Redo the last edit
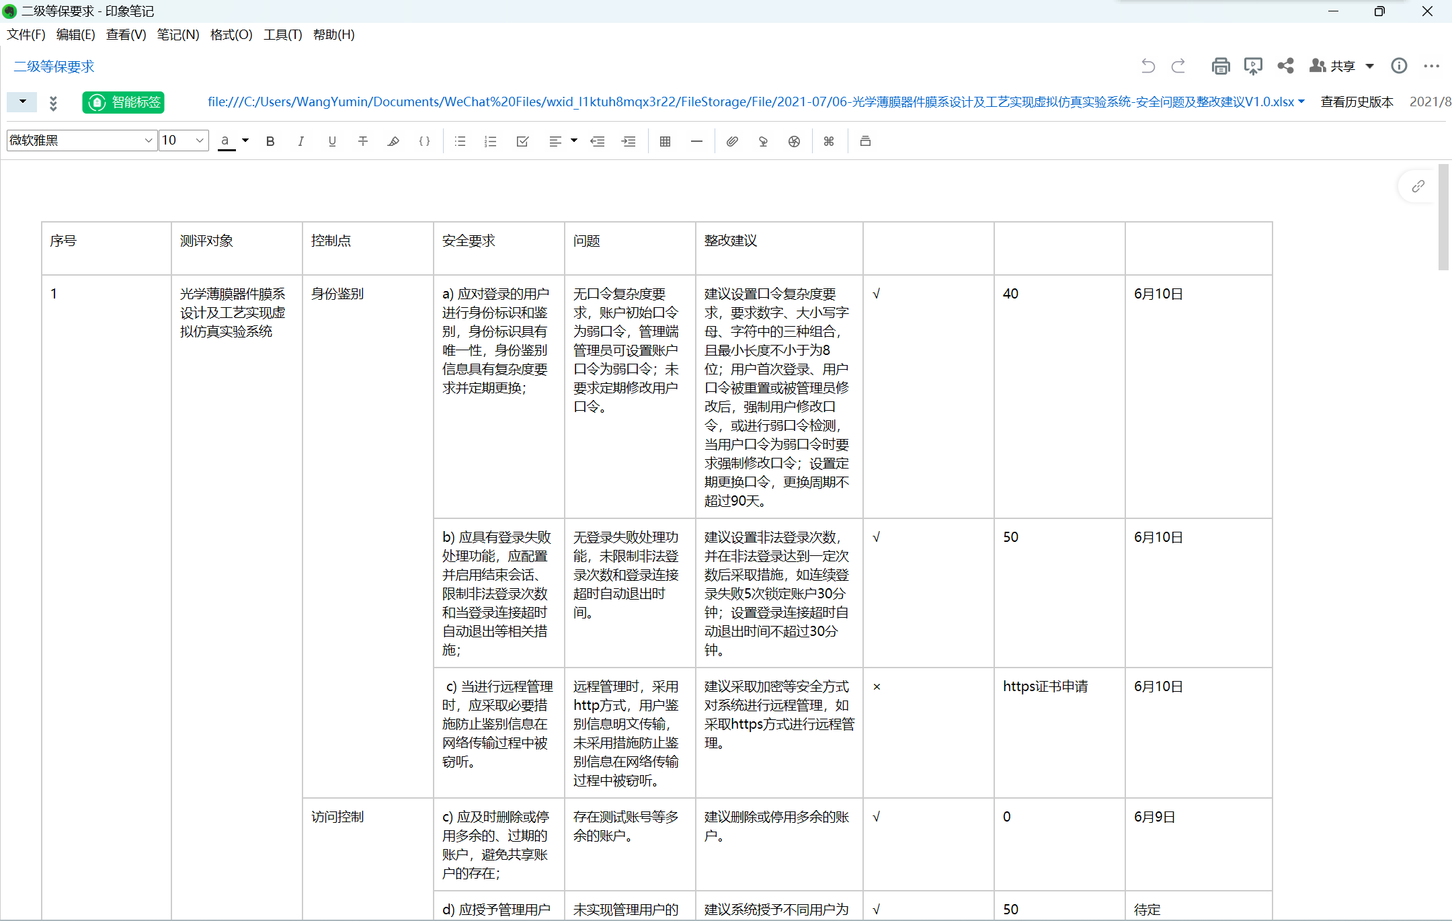 (x=1178, y=66)
